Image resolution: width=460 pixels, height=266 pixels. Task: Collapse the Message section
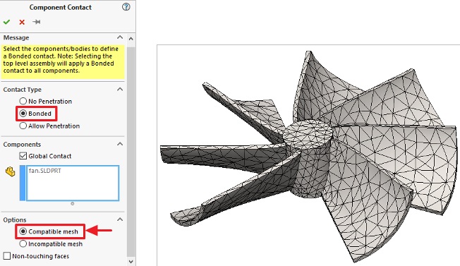click(x=120, y=37)
